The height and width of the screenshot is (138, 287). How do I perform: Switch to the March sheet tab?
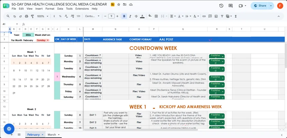click(x=52, y=135)
